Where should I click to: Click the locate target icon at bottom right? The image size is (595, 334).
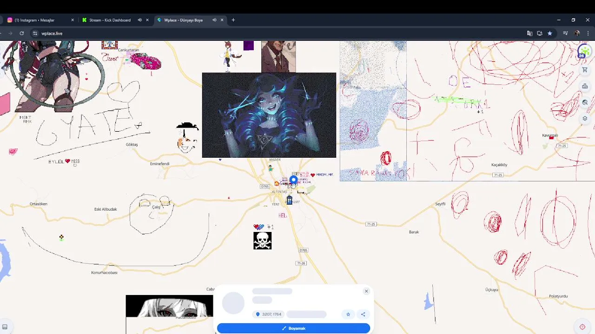582,327
